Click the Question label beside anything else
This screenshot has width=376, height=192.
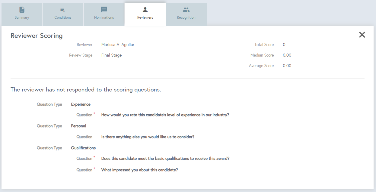(84, 137)
